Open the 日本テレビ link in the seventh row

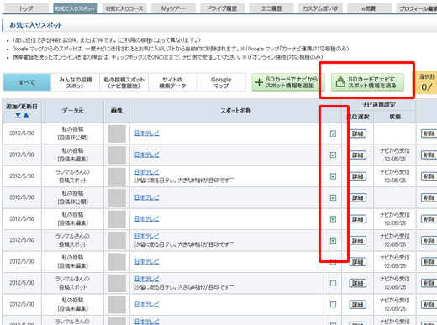tap(147, 261)
